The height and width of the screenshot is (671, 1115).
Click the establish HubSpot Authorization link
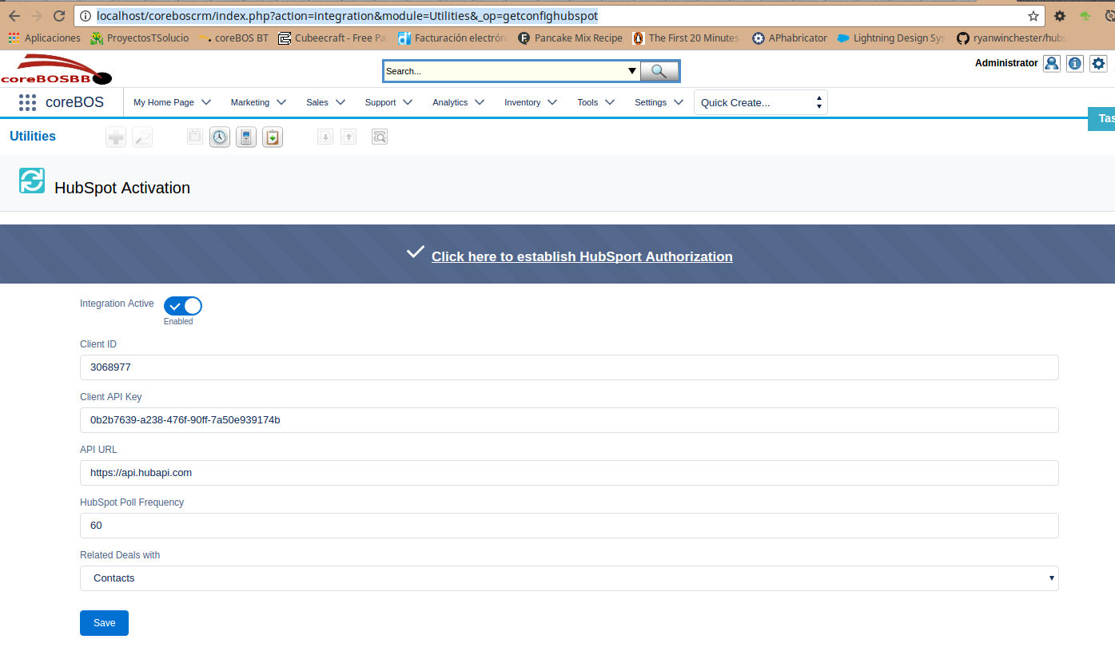click(582, 256)
